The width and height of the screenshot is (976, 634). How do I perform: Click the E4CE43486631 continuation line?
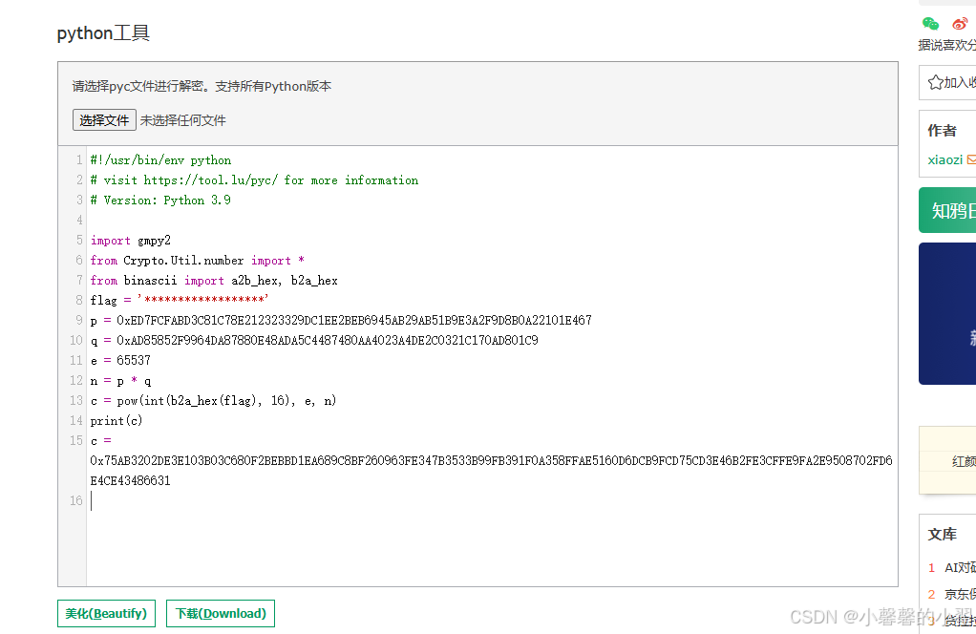pos(130,480)
